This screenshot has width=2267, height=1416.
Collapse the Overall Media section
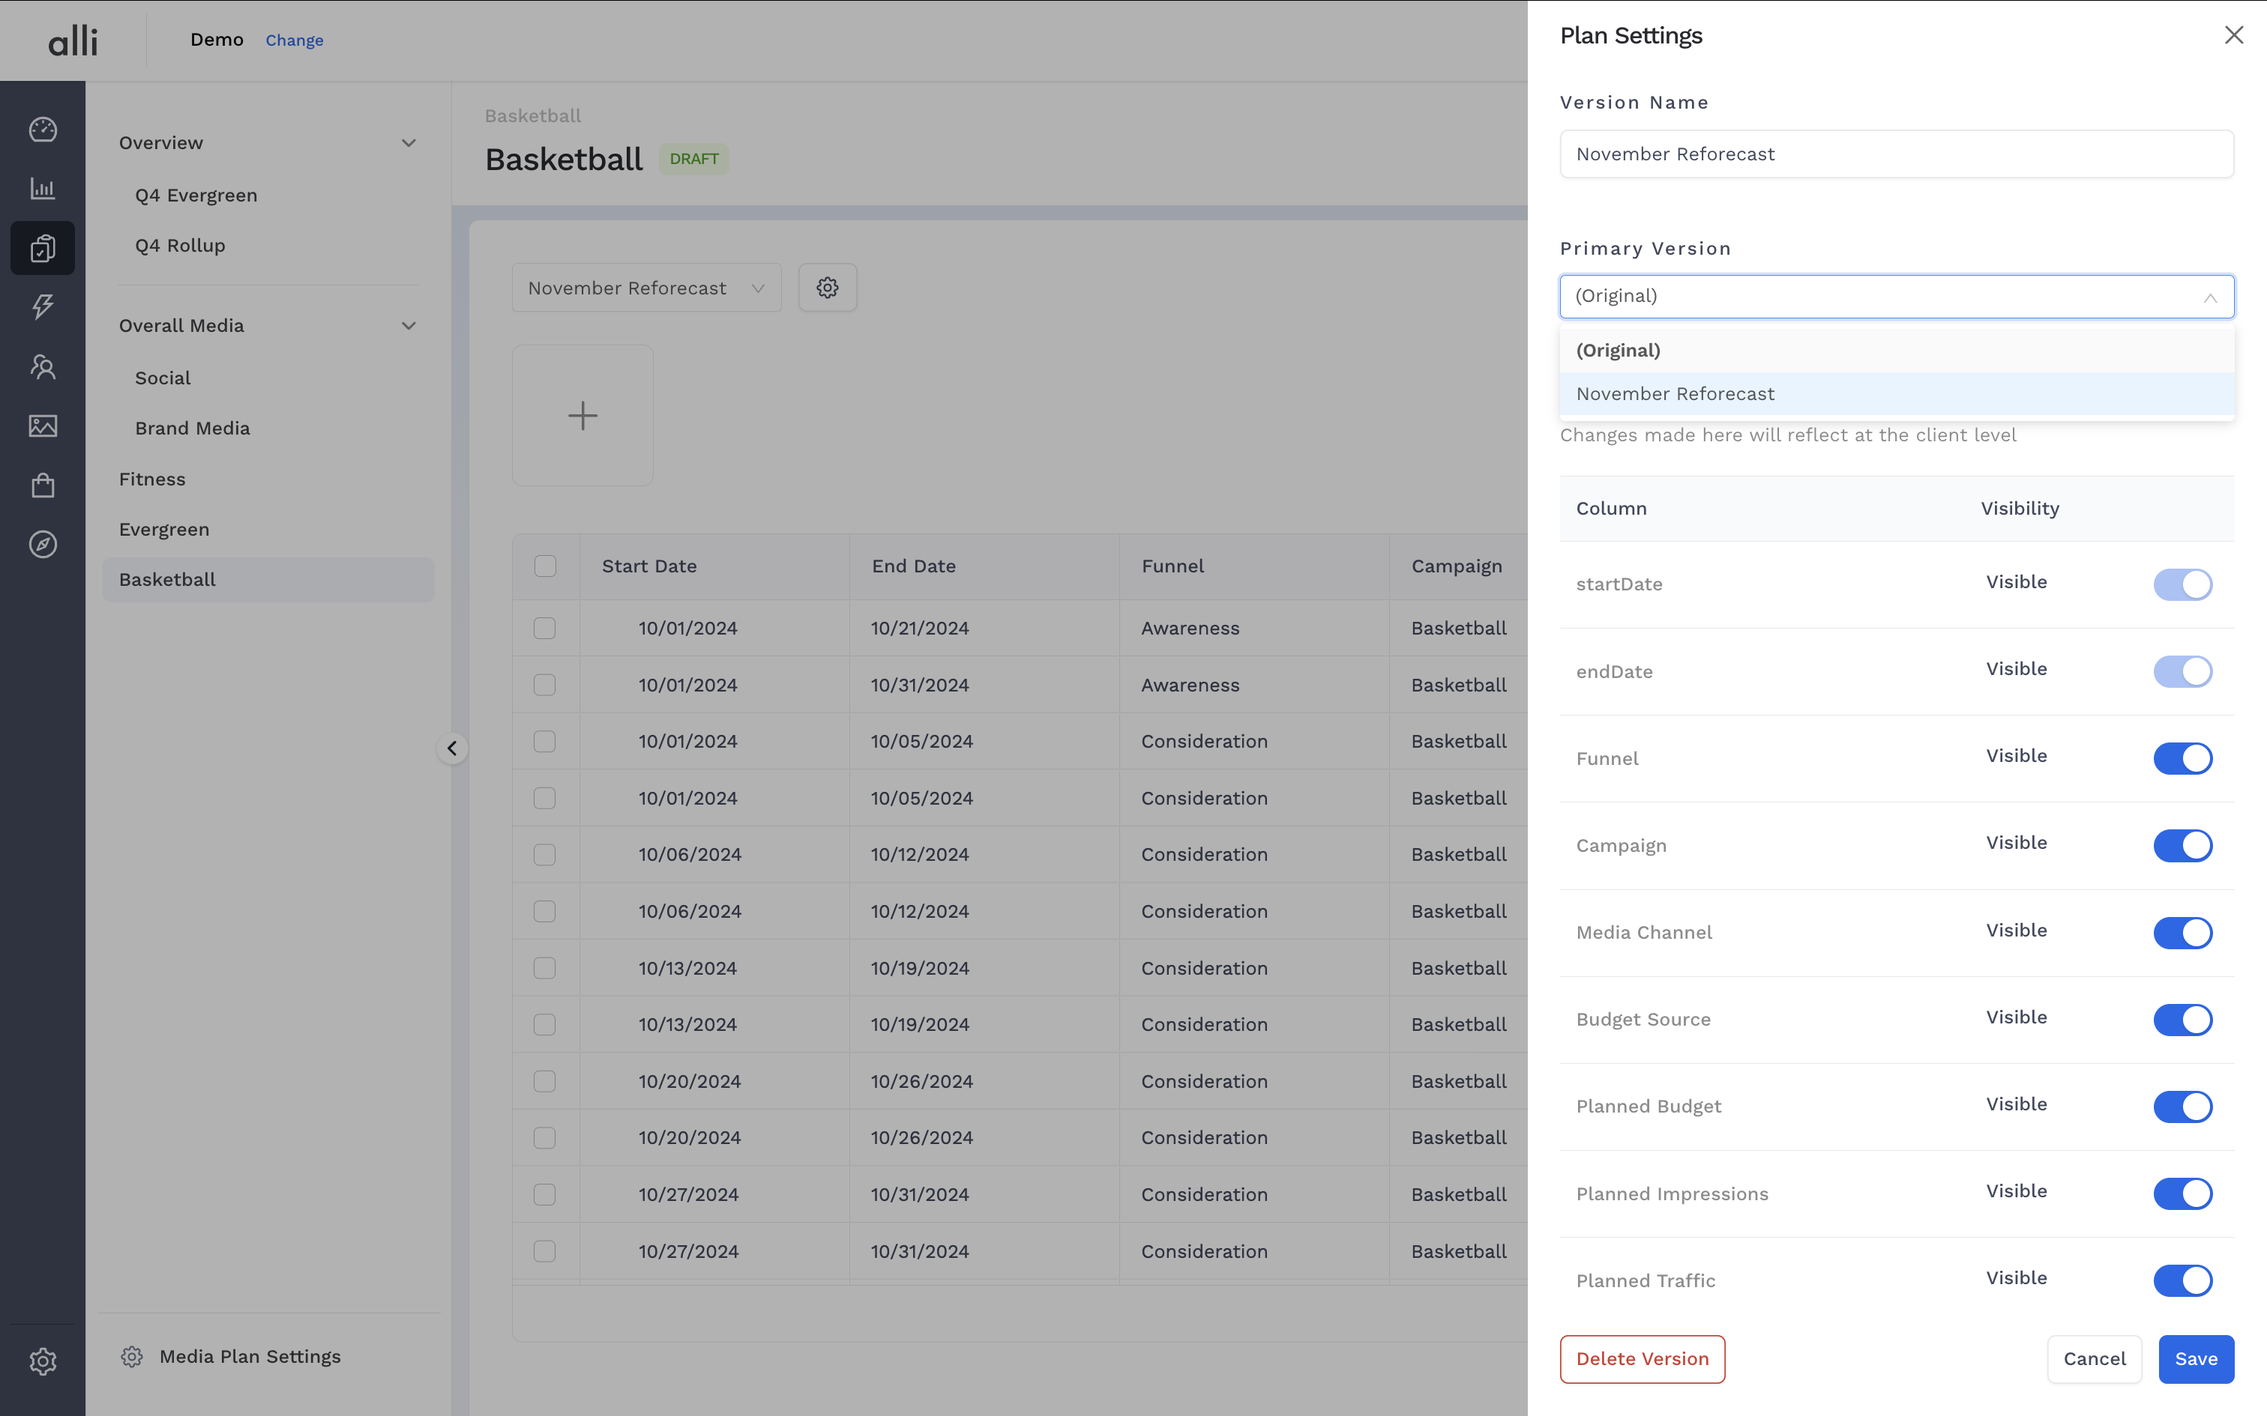pos(409,325)
